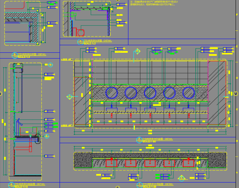The height and width of the screenshot is (188, 239).
Task: Click grid letter 'C' on right border
Action: (237, 110)
